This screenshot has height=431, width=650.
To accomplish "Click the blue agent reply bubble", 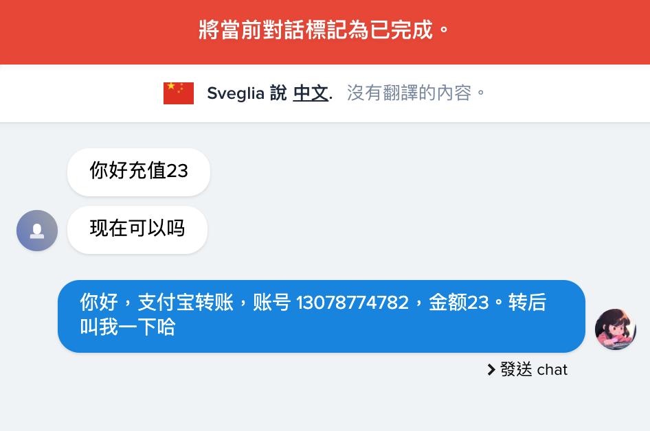I will 321,316.
